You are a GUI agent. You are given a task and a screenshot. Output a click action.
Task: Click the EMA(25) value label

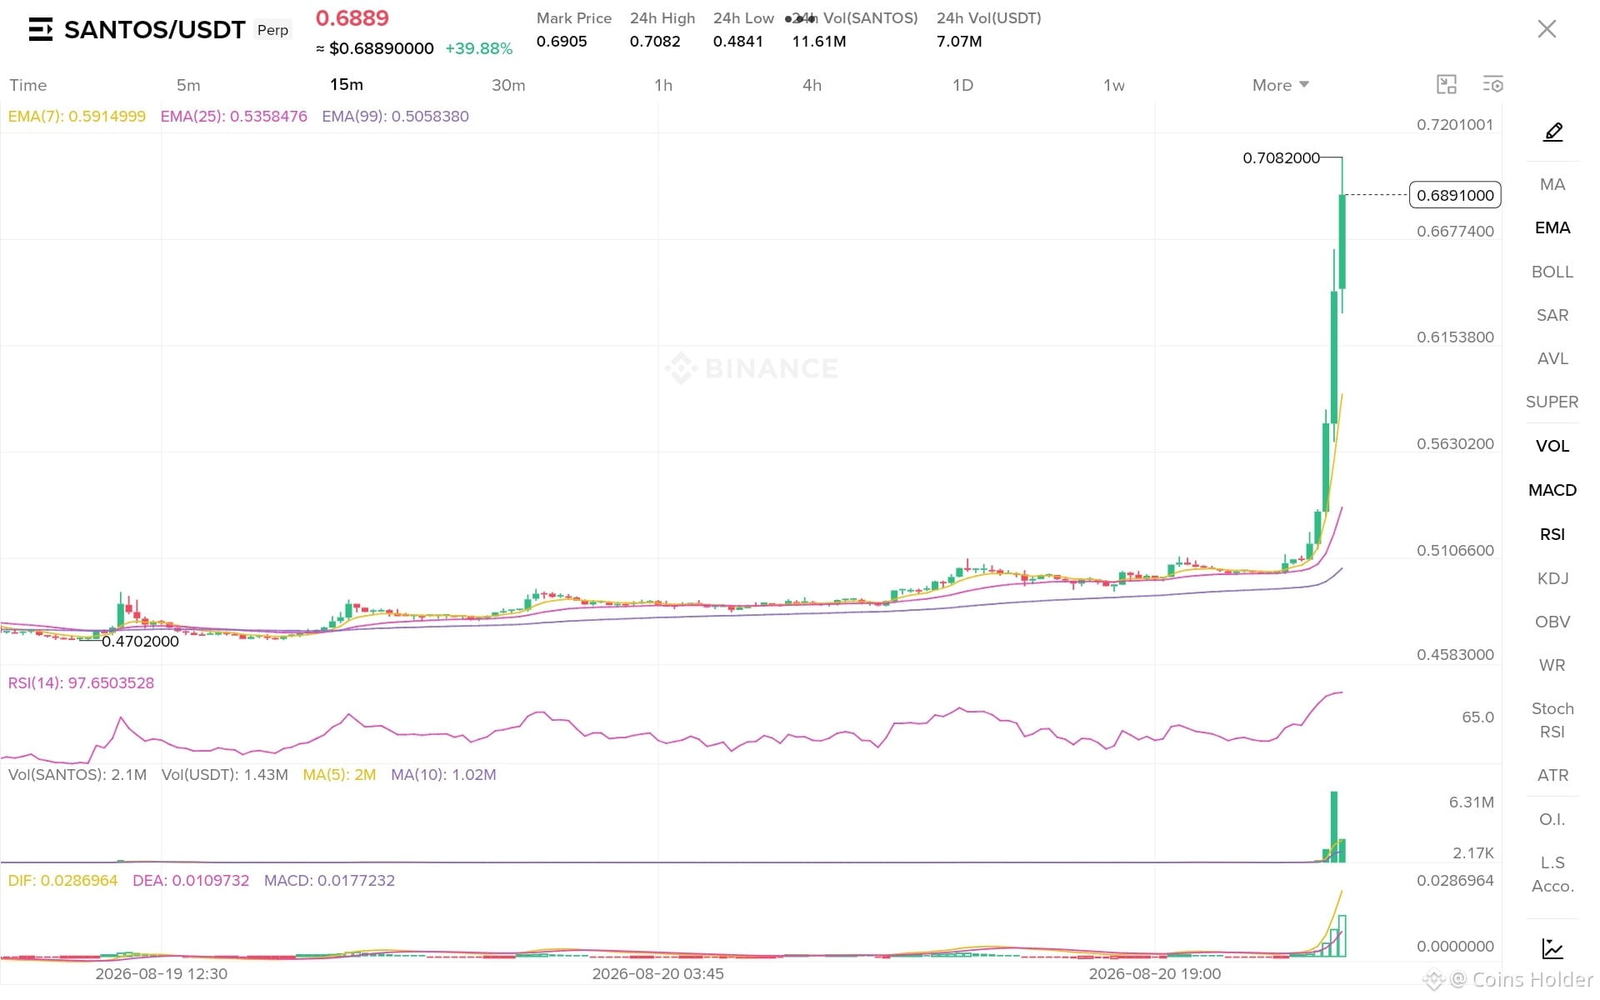(x=234, y=117)
